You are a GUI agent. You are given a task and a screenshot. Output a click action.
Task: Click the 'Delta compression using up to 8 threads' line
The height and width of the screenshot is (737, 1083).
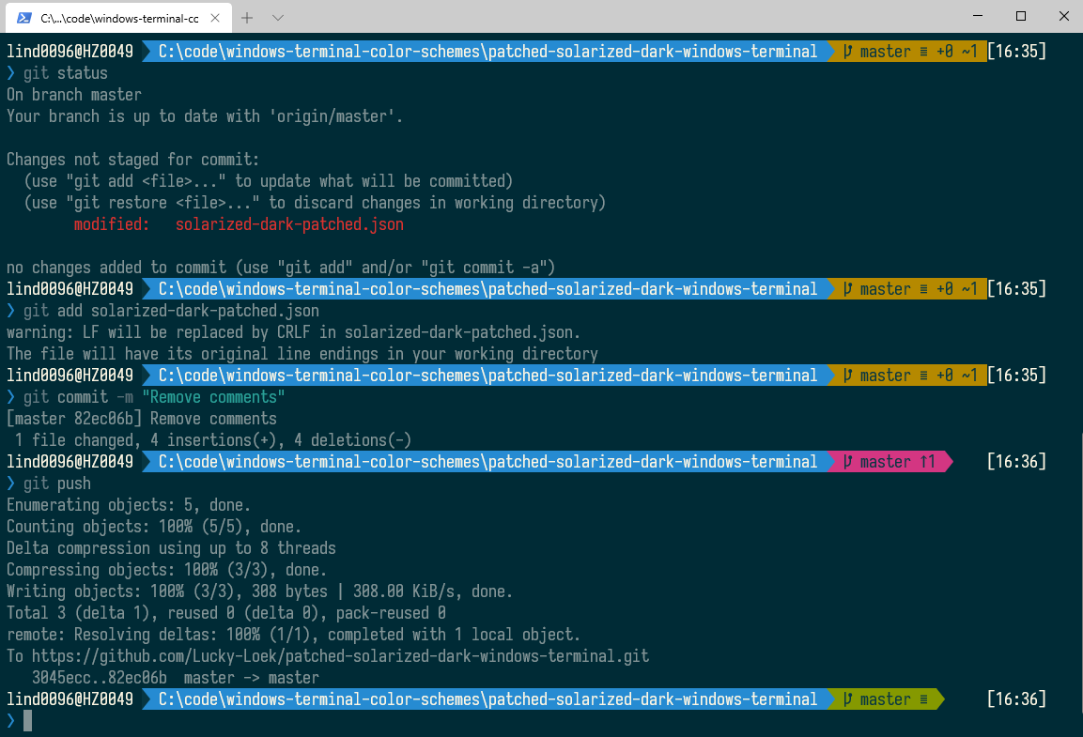pyautogui.click(x=171, y=548)
